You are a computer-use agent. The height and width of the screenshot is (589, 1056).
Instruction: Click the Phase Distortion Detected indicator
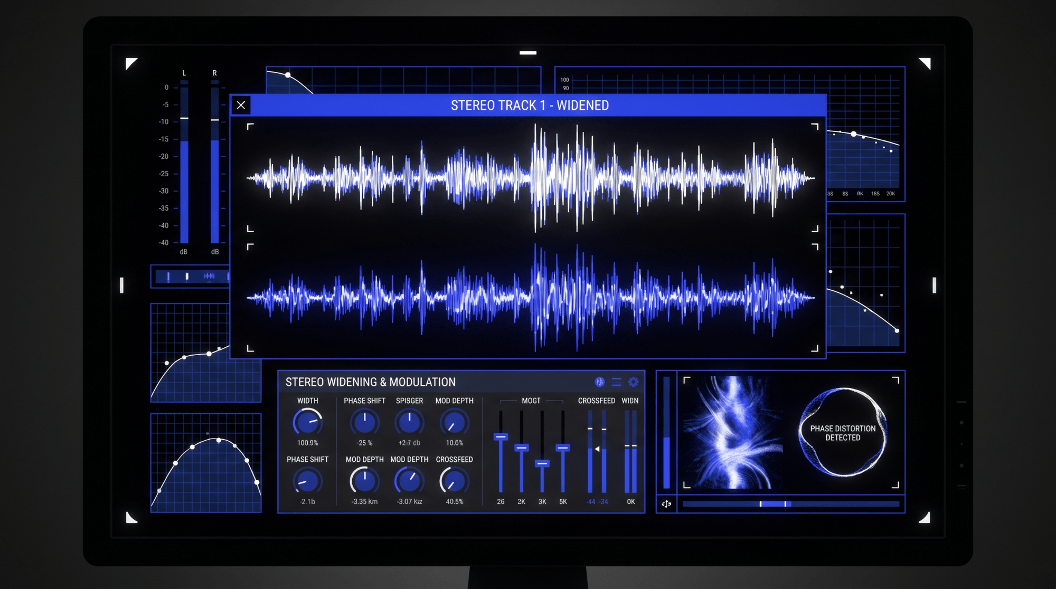(x=843, y=433)
